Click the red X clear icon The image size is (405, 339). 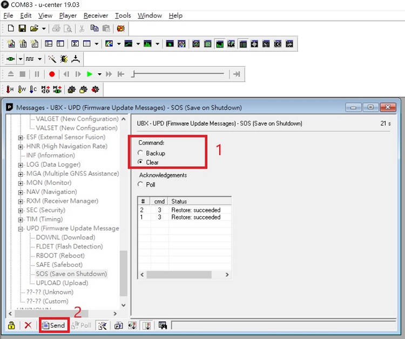point(28,326)
